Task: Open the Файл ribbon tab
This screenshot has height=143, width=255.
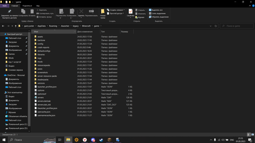Action: tap(5, 6)
